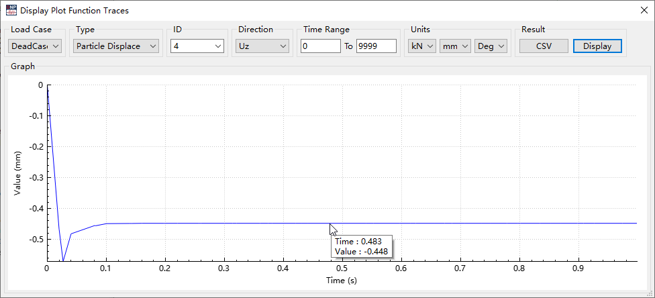
Task: Open the Deg angle units dropdown
Action: (x=491, y=46)
